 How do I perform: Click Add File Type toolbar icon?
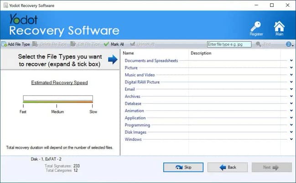(4, 44)
